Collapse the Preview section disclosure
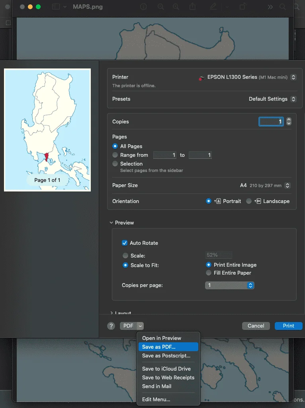The width and height of the screenshot is (305, 408). (x=111, y=223)
